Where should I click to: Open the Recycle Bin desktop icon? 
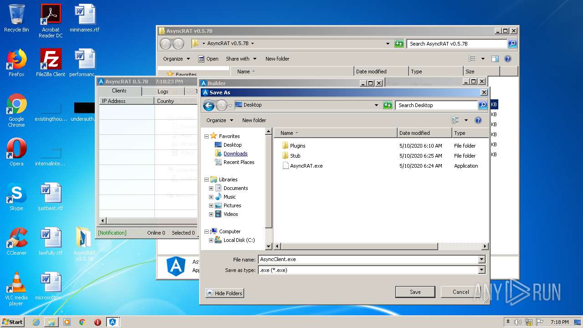[16, 18]
